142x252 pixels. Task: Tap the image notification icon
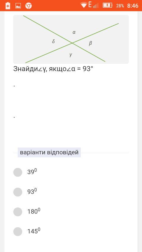point(18,6)
